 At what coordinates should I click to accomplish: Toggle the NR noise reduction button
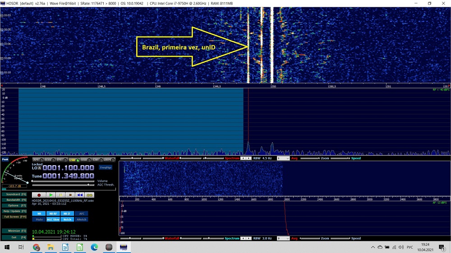[40, 213]
